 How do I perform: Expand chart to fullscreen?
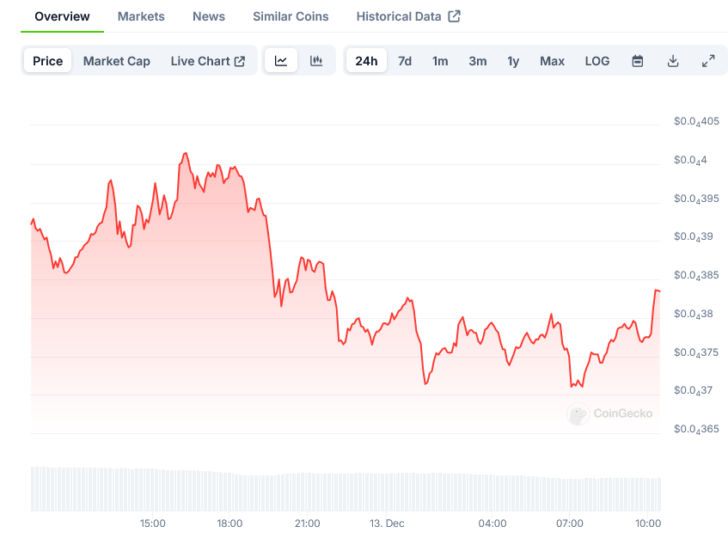708,61
